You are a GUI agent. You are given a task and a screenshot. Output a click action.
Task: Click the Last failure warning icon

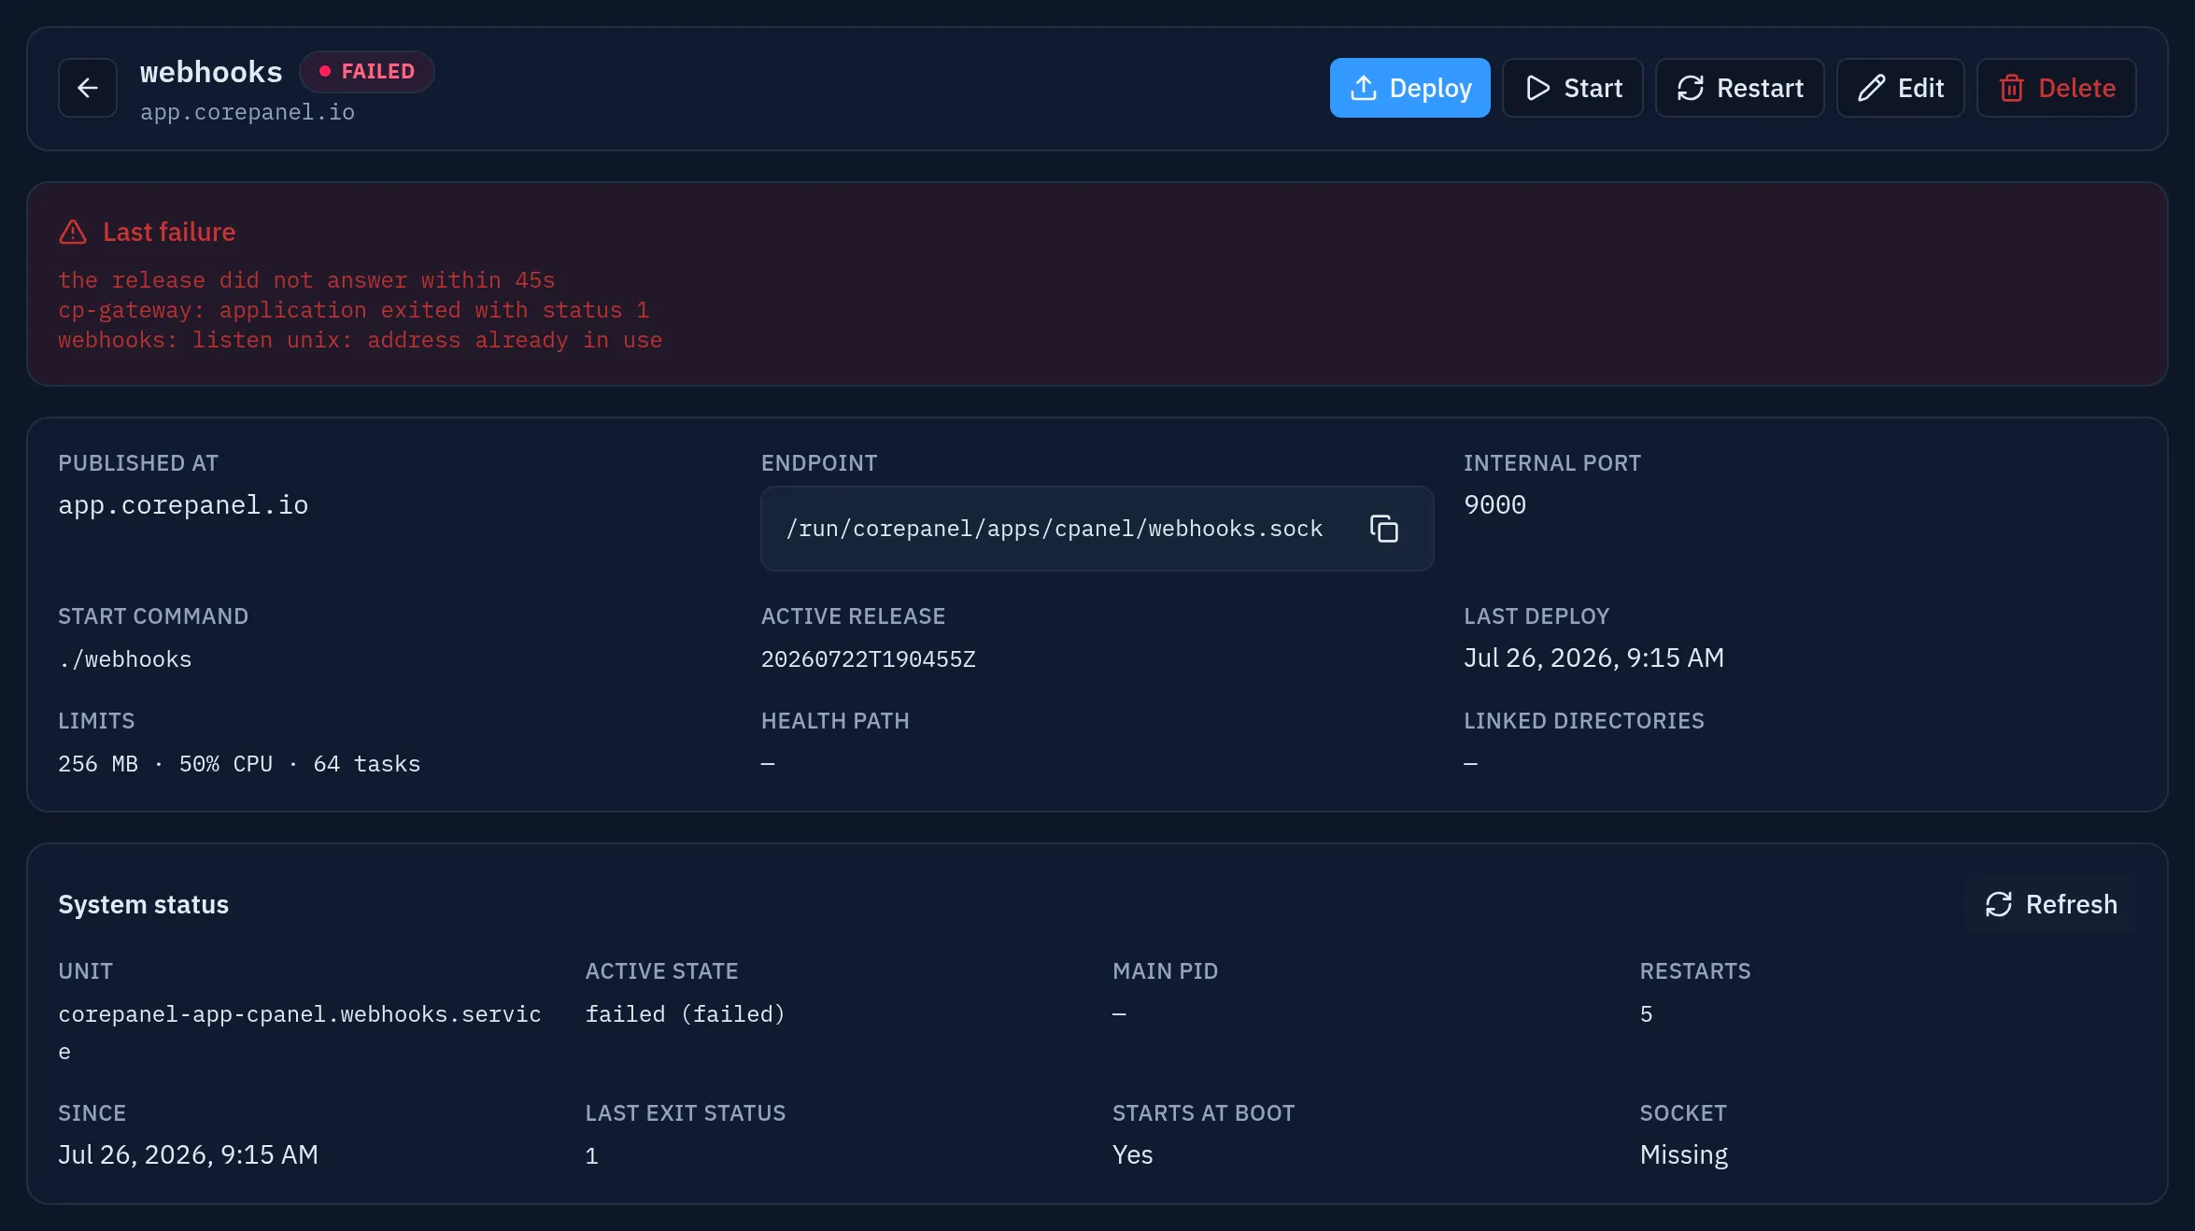click(73, 232)
